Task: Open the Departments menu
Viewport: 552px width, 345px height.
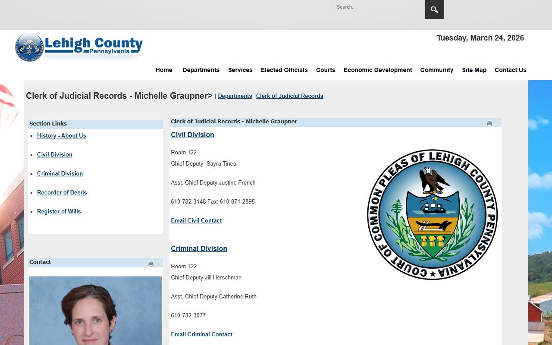Action: pos(201,70)
